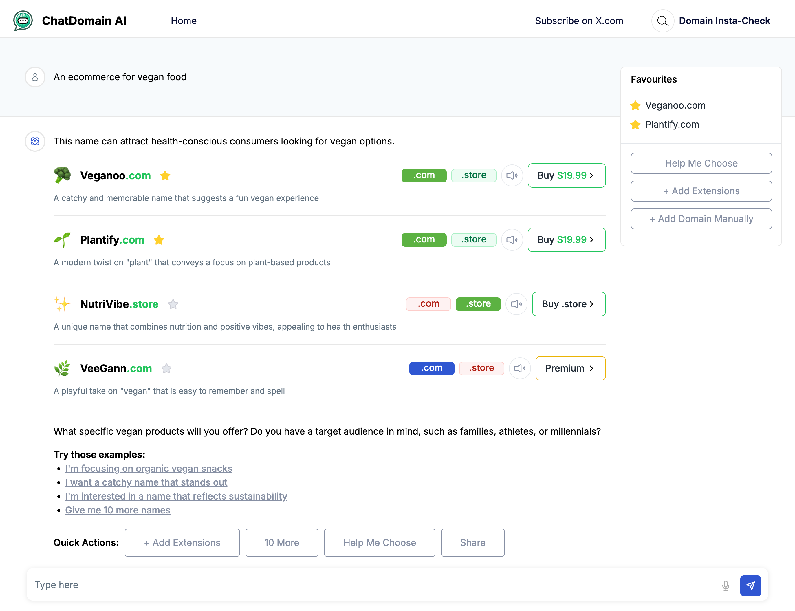Add NutriVibe.store to favourites with star
The image size is (795, 611).
(x=173, y=304)
